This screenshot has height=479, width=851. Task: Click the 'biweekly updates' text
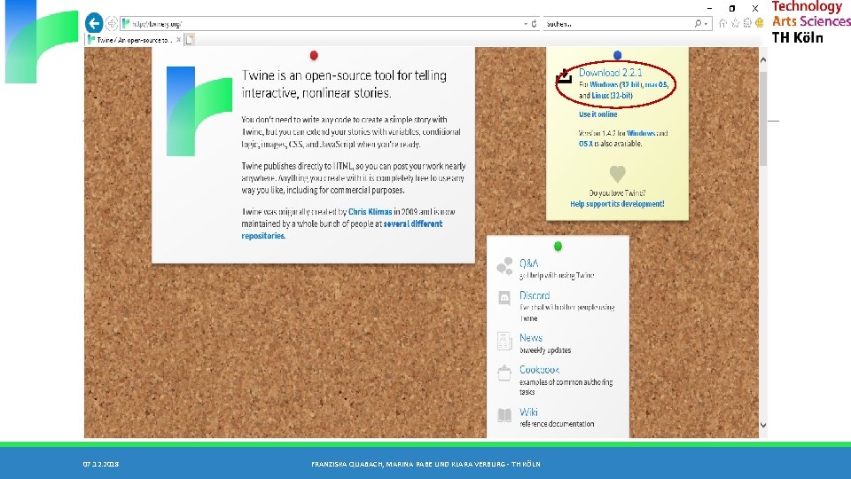pyautogui.click(x=545, y=350)
